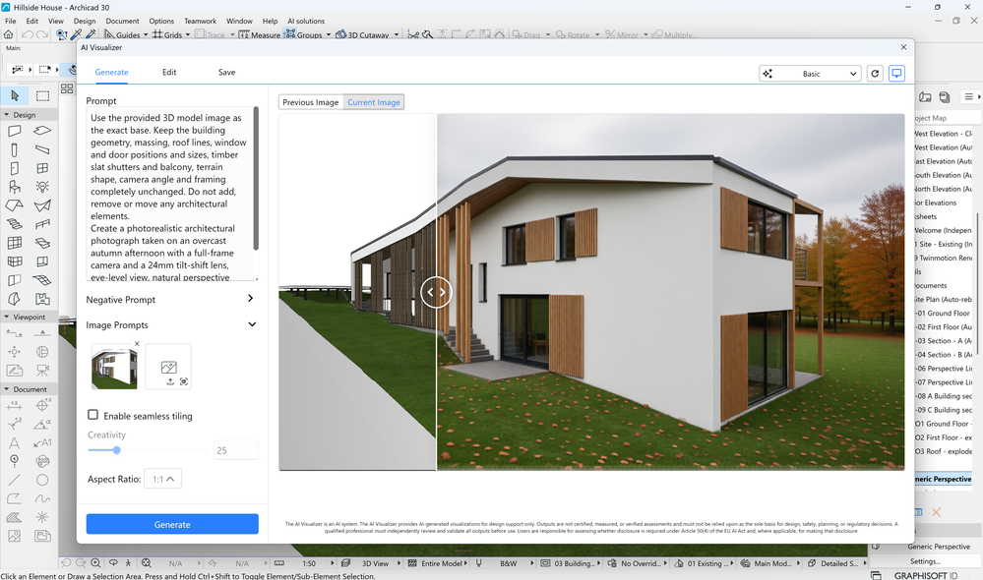Expand the Negative Prompt section
Image resolution: width=983 pixels, height=580 pixels.
[251, 299]
